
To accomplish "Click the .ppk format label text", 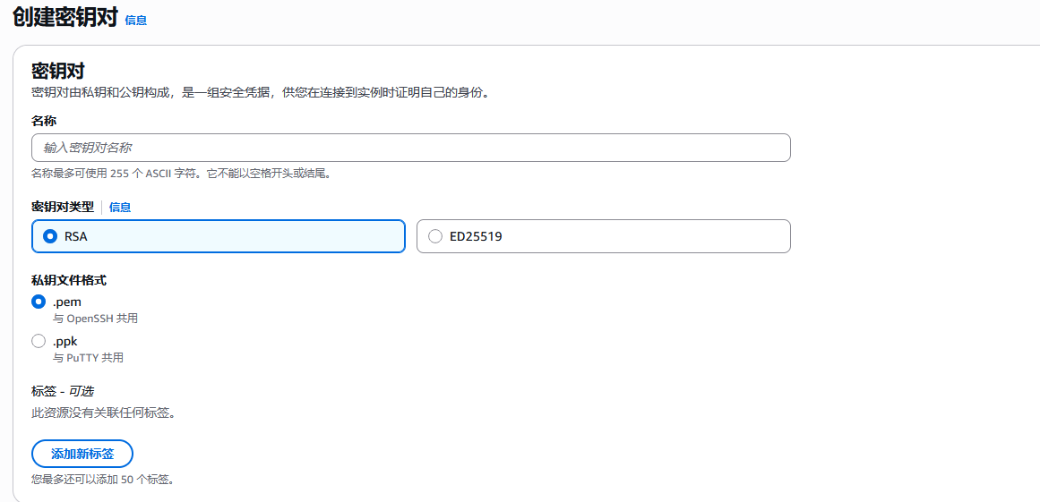I will tap(66, 341).
